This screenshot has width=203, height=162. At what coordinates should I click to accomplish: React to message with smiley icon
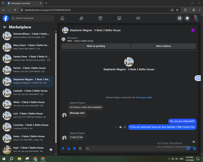[125, 127]
